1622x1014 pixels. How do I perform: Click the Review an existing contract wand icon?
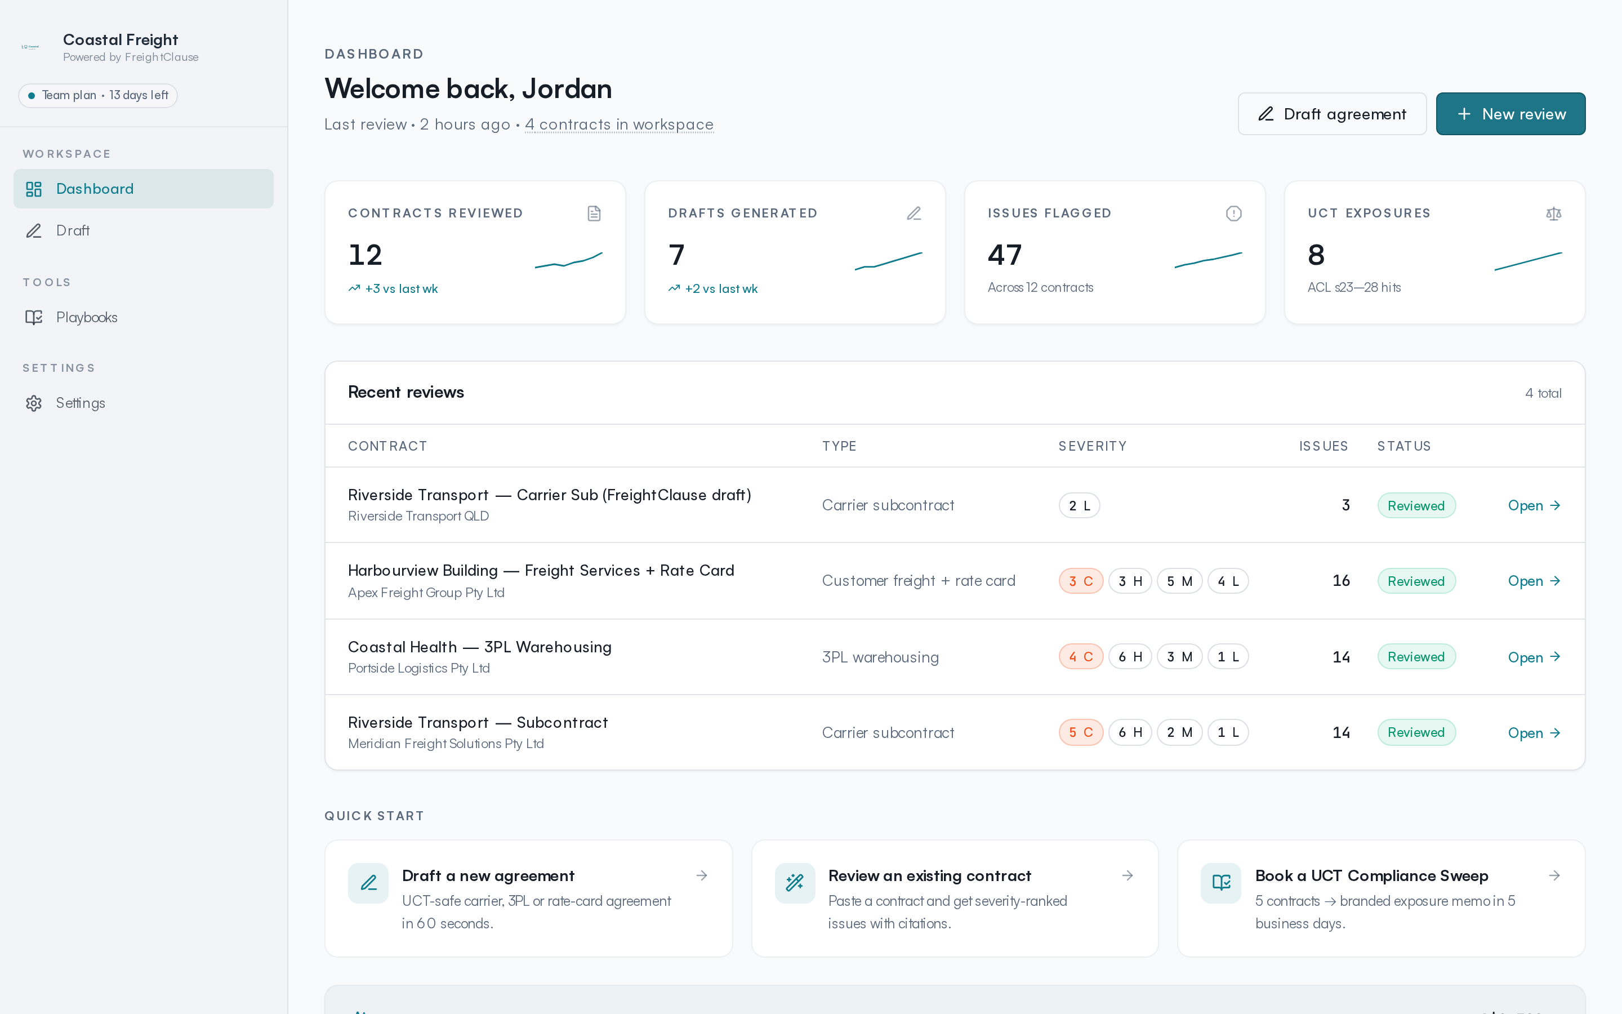(795, 883)
